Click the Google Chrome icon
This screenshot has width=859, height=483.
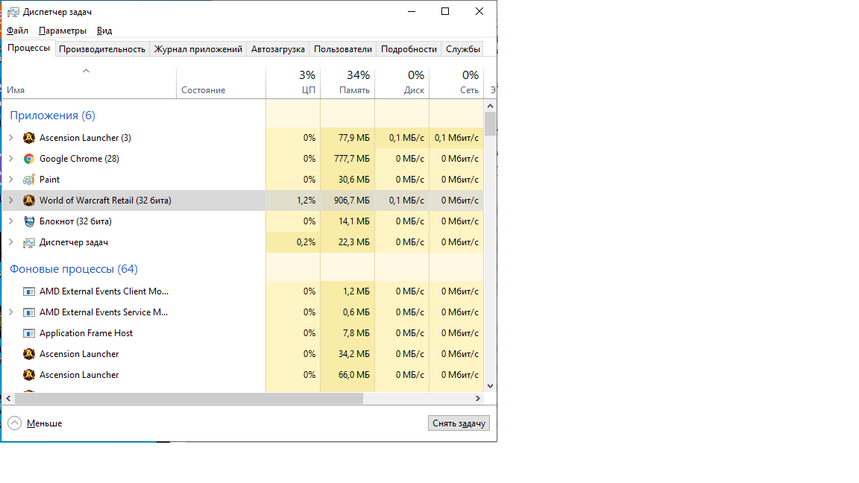pyautogui.click(x=29, y=159)
